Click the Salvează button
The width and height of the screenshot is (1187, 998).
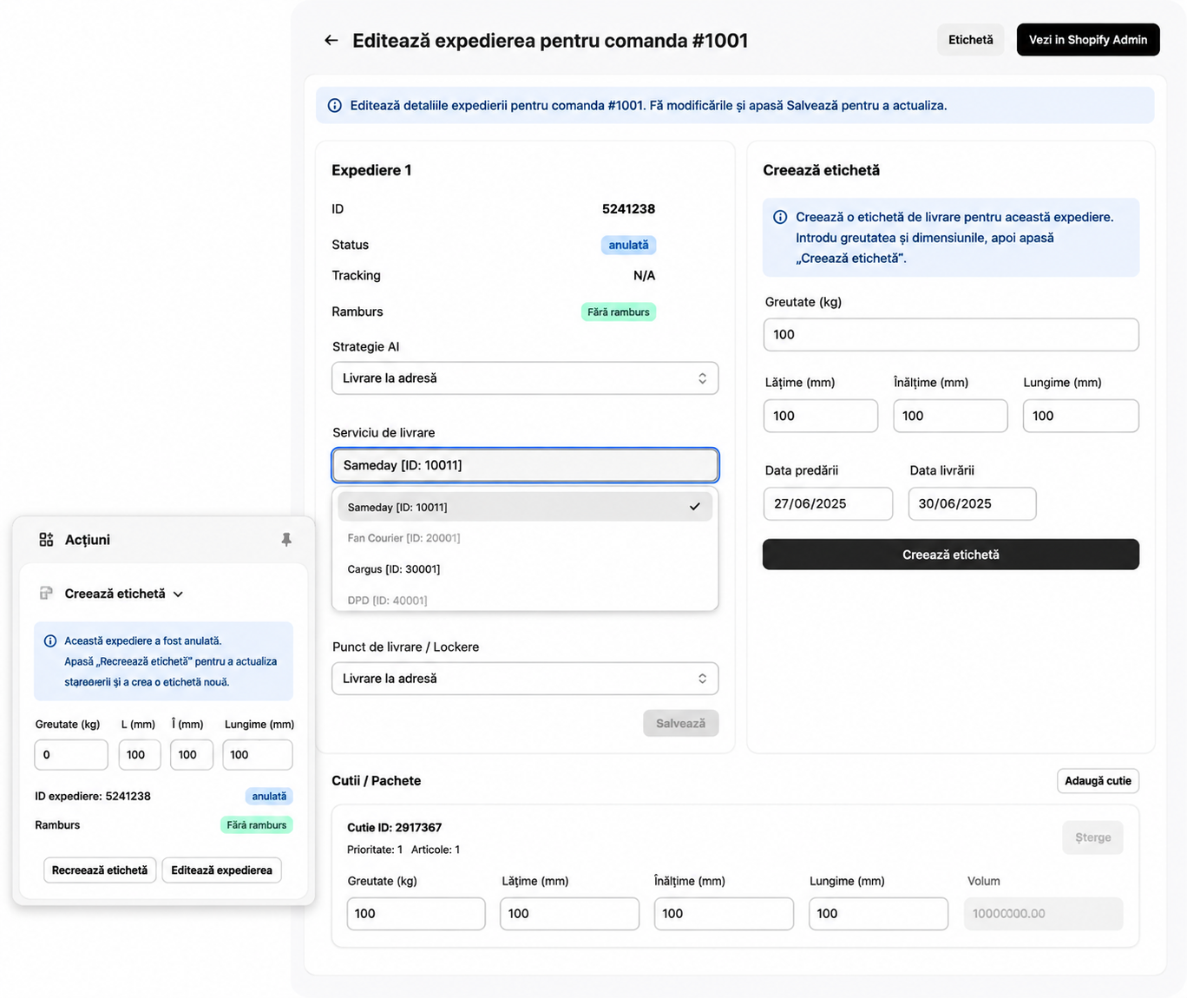click(x=681, y=724)
